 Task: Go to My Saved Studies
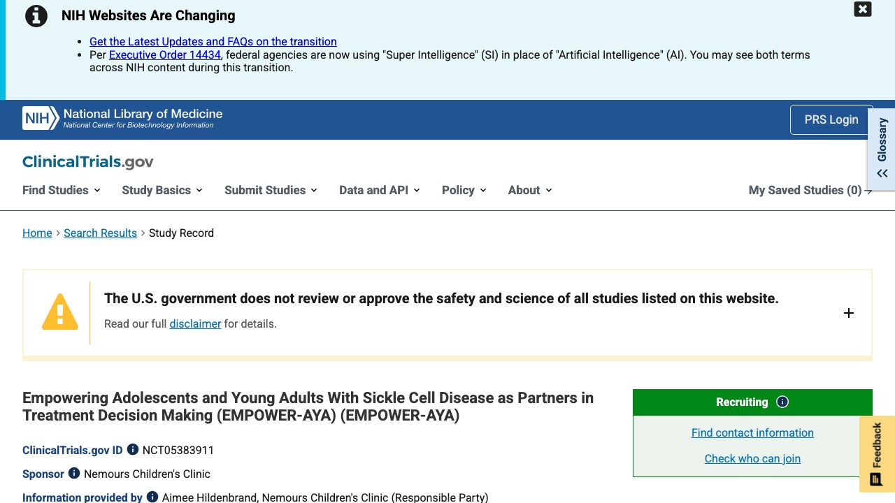(810, 190)
